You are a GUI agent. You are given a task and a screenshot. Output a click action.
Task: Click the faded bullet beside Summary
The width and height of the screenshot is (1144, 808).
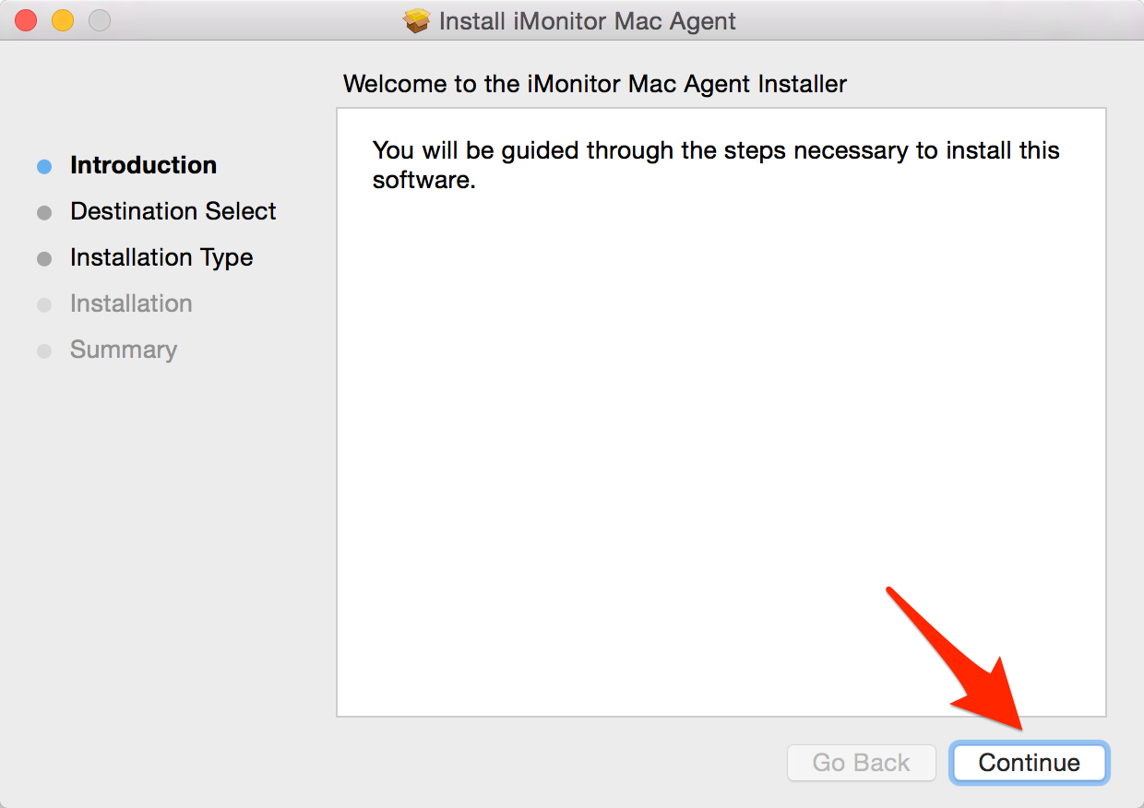(x=44, y=351)
